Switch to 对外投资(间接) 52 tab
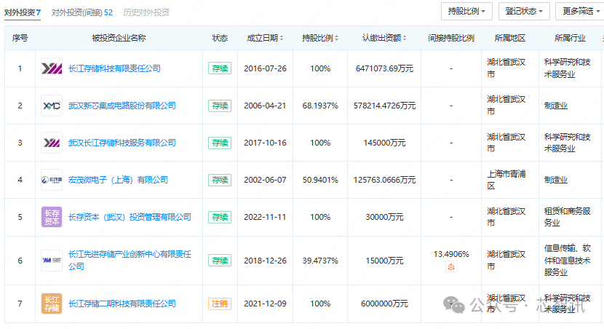Viewport: 604px width, 329px height. (82, 12)
